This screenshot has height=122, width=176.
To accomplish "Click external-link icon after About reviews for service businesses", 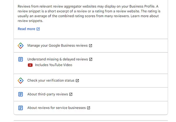I will 89,108.
